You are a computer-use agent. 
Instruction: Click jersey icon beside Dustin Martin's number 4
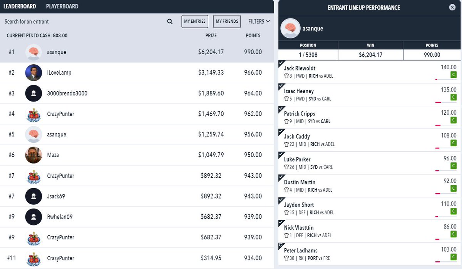click(x=286, y=190)
